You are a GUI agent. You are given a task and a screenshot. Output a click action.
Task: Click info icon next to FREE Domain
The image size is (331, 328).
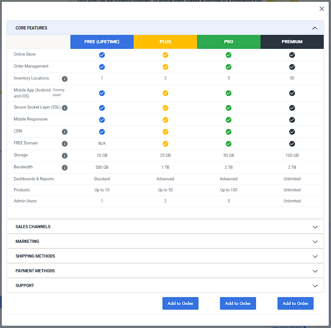pyautogui.click(x=64, y=144)
